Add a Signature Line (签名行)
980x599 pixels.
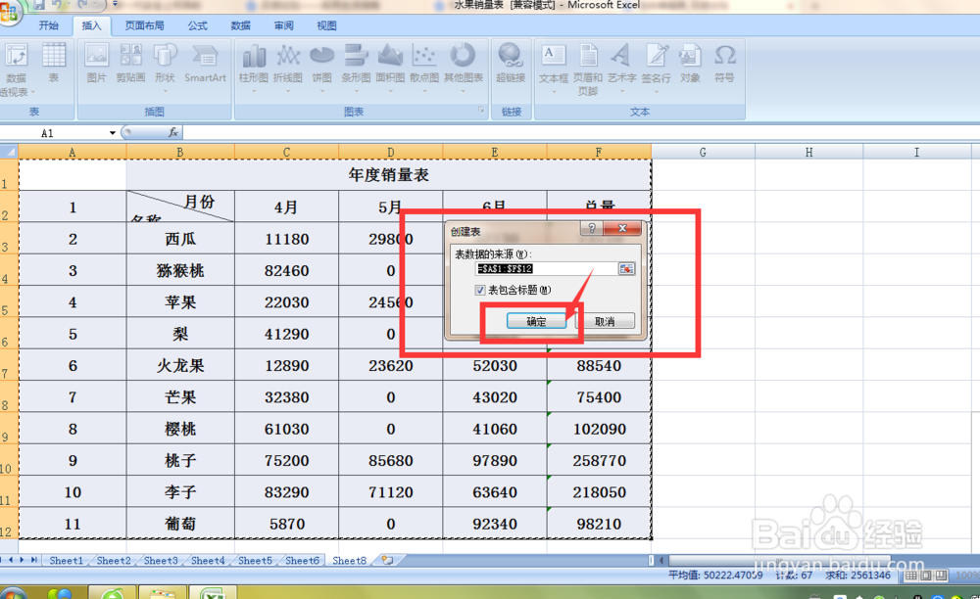click(657, 68)
